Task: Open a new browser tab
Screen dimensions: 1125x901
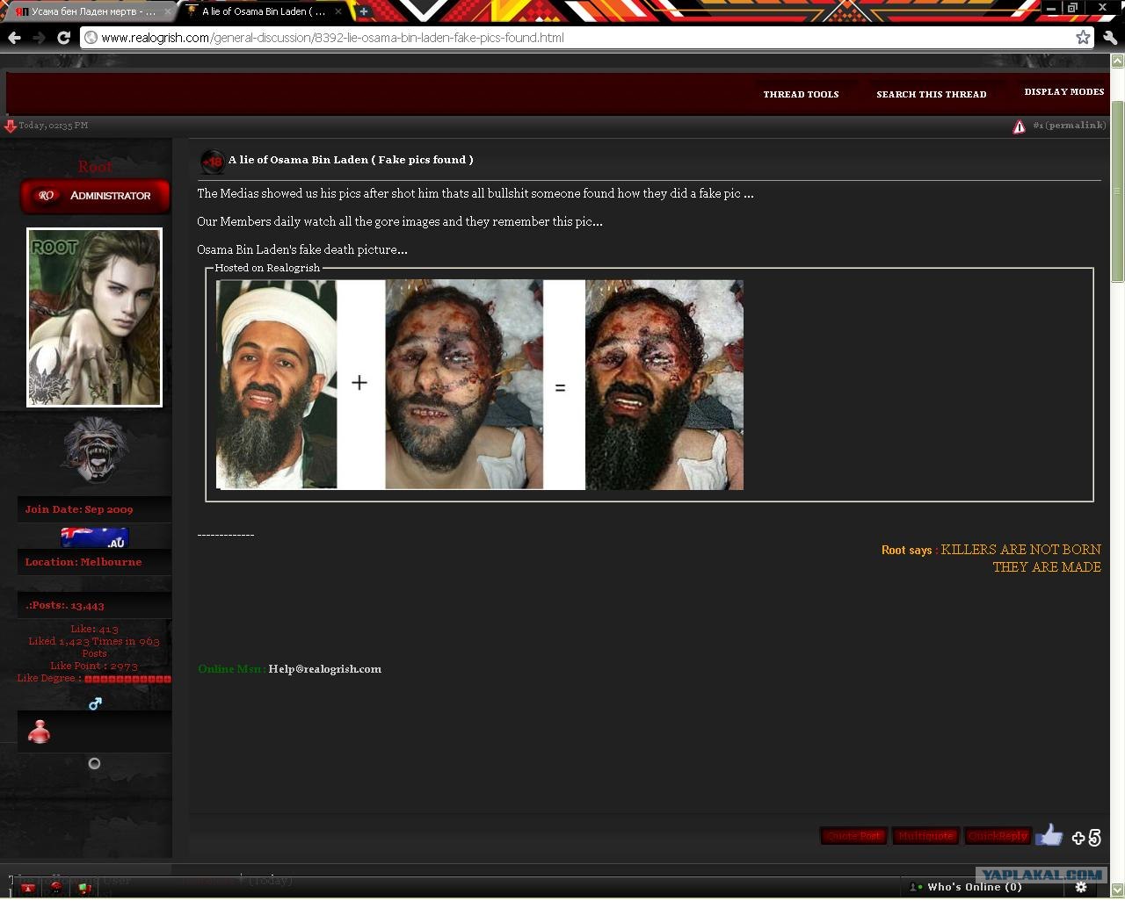Action: click(x=364, y=11)
